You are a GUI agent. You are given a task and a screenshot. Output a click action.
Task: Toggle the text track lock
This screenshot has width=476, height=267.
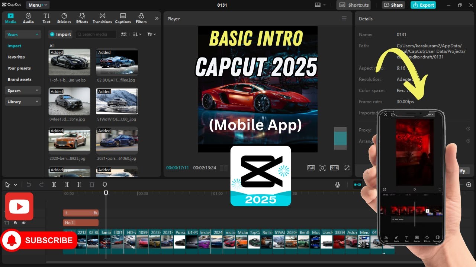[x=15, y=223]
